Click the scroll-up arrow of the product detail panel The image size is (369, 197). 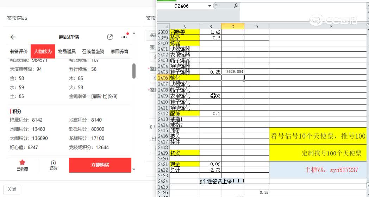click(134, 33)
